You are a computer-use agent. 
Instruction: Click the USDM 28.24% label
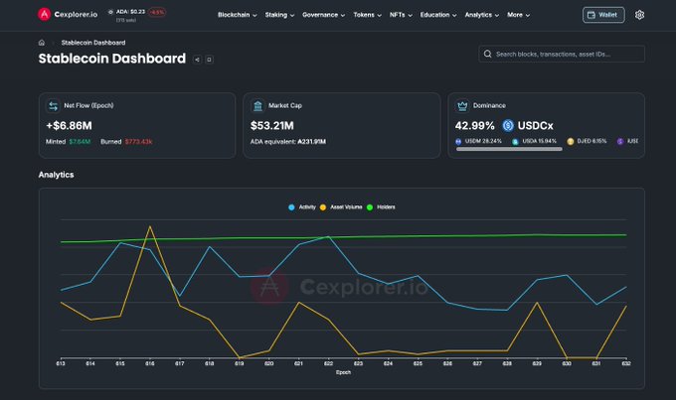click(483, 141)
